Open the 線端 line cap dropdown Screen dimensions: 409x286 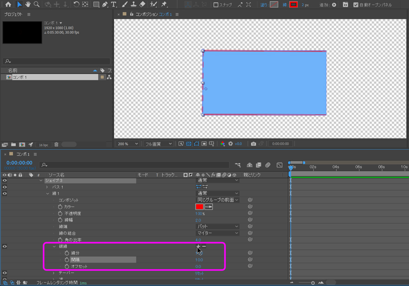(x=217, y=227)
